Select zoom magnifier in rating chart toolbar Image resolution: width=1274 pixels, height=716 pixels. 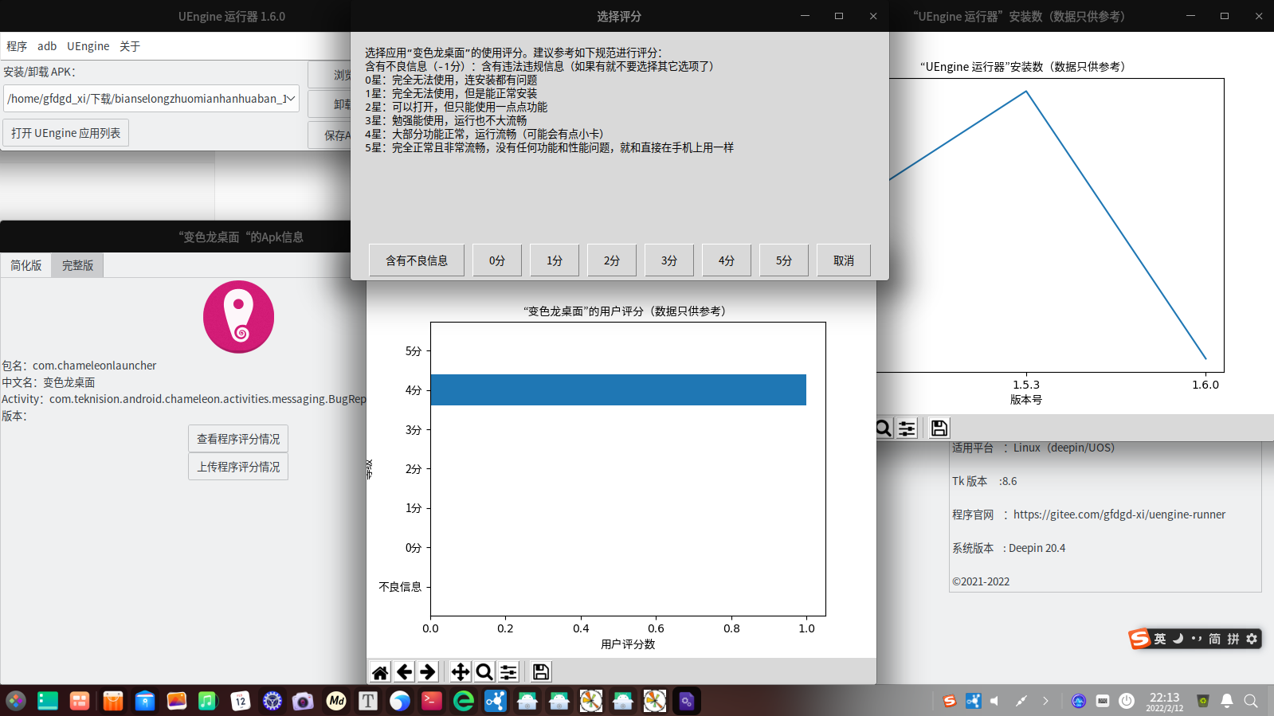pyautogui.click(x=484, y=672)
